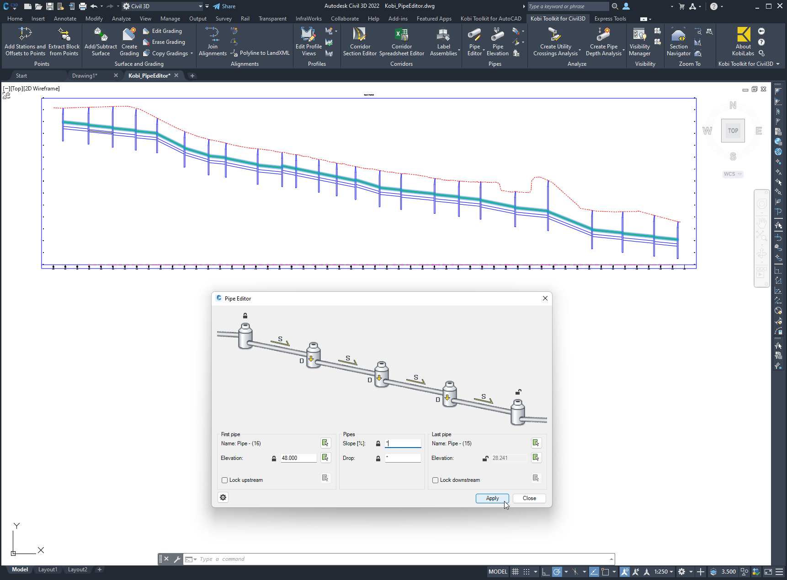Expand the Copy Gradings dropdown
The image size is (787, 580).
tap(191, 53)
